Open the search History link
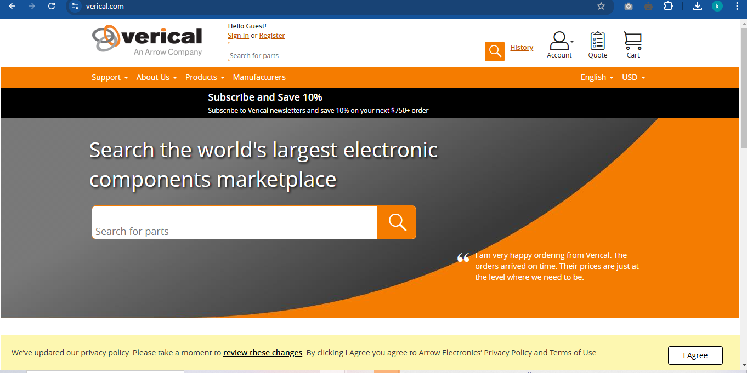Image resolution: width=747 pixels, height=373 pixels. (522, 48)
